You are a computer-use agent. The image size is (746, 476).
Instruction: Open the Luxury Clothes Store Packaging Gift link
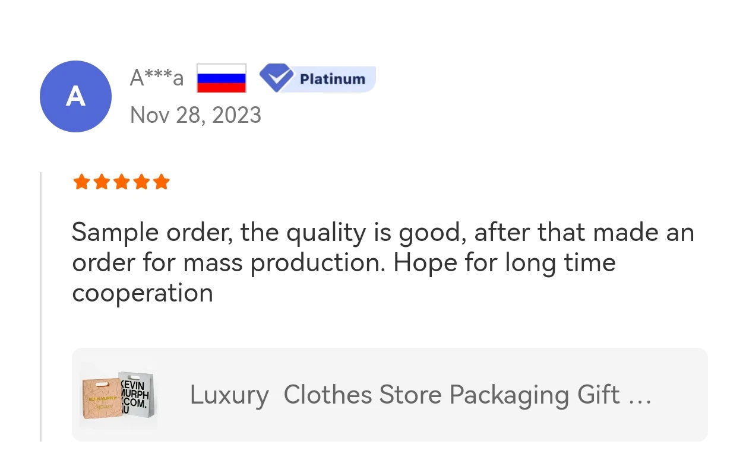[x=421, y=395]
